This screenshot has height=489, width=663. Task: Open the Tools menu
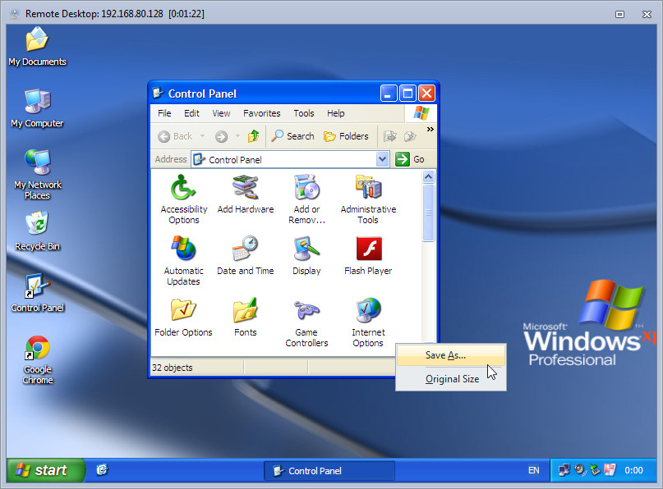click(304, 113)
